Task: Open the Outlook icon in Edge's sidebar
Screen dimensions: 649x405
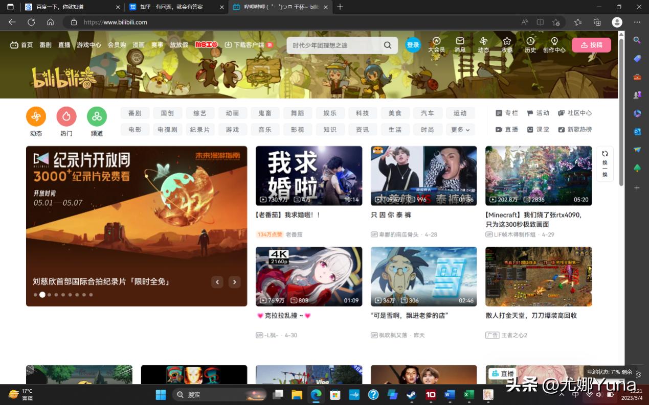Action: pos(636,132)
